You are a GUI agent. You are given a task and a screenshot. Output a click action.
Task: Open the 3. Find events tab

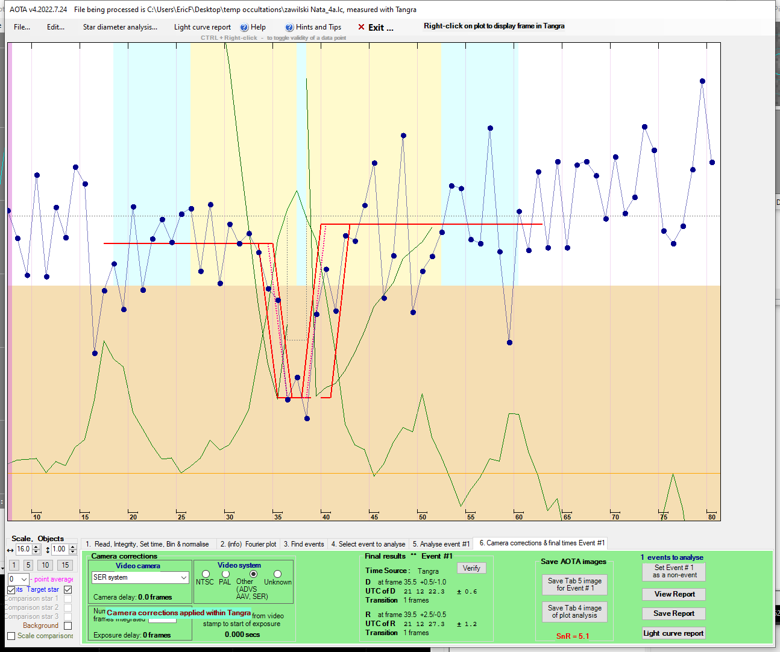pos(304,544)
